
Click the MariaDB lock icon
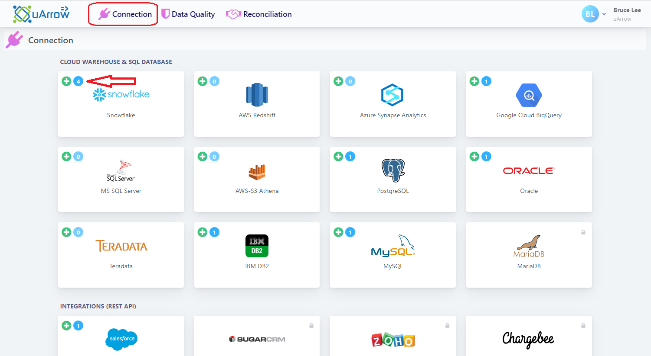click(583, 232)
